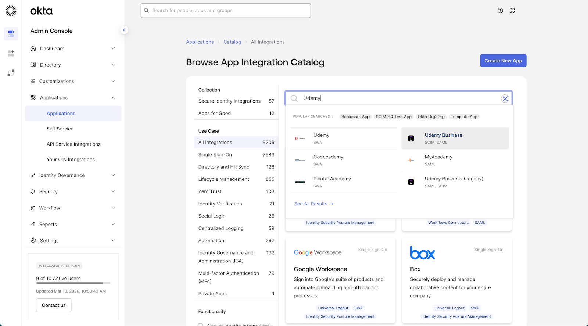Click the Applications grid icon in sidebar

[33, 97]
